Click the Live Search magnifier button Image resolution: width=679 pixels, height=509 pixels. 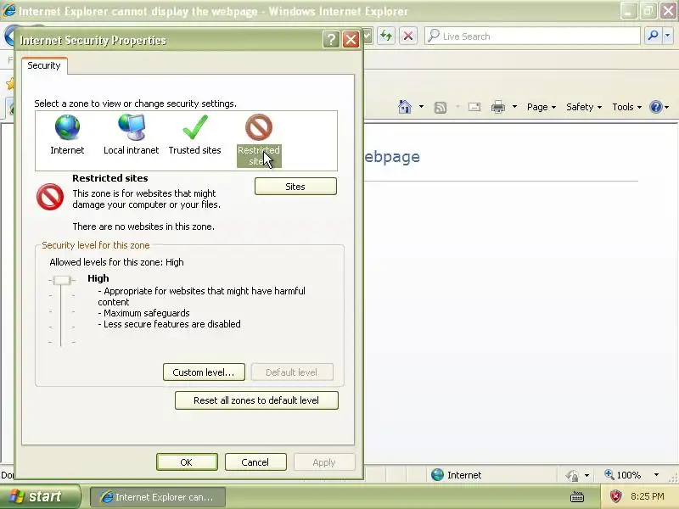tap(653, 36)
